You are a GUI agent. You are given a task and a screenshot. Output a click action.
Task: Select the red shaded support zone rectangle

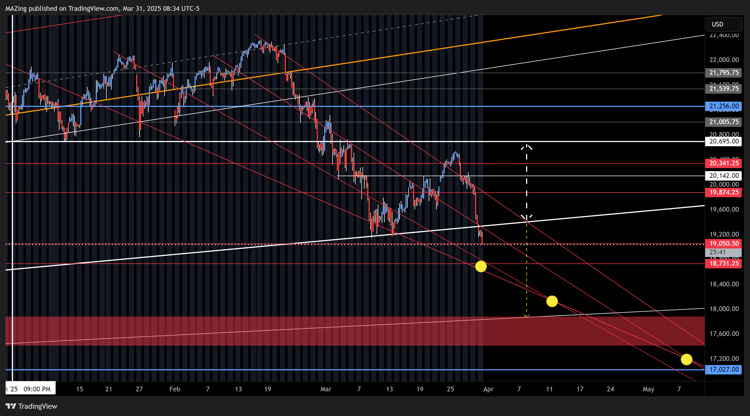point(355,331)
